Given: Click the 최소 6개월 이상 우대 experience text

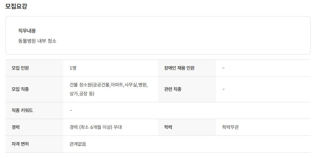Looking at the screenshot, I should tap(96, 127).
